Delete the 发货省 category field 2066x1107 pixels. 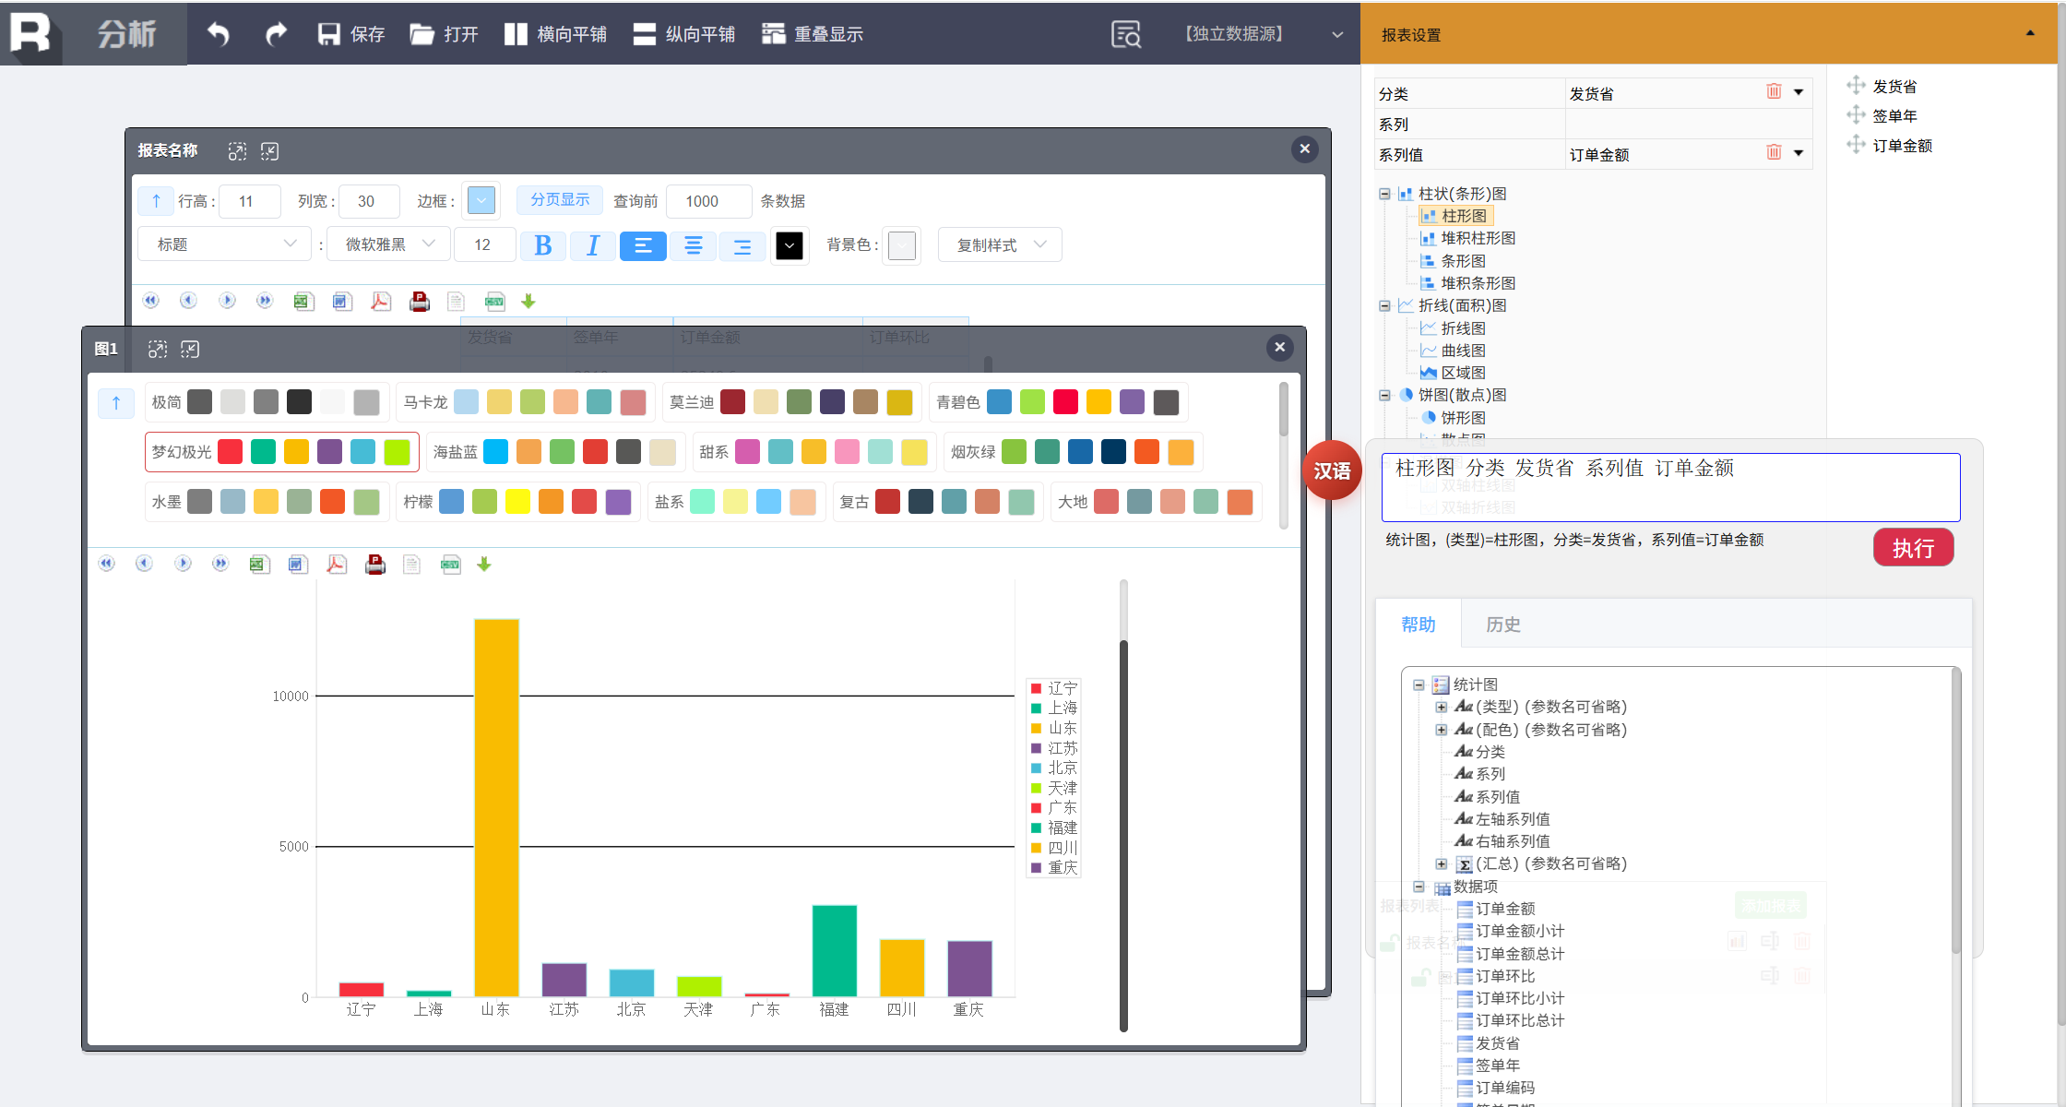(x=1774, y=91)
